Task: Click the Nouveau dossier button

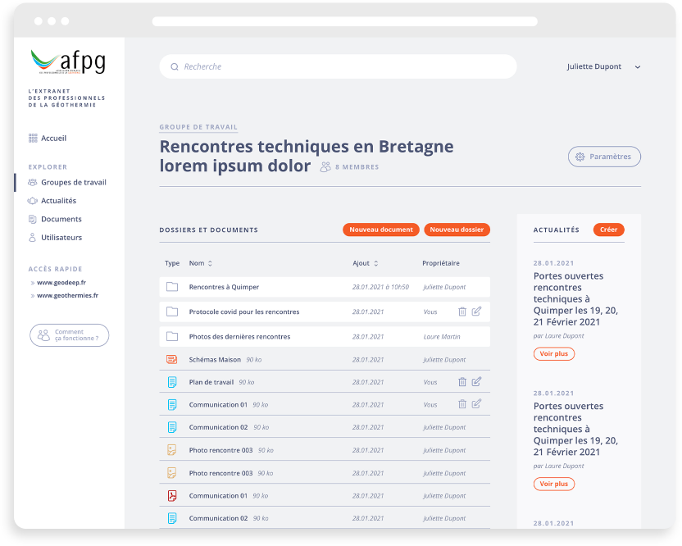Action: point(457,230)
